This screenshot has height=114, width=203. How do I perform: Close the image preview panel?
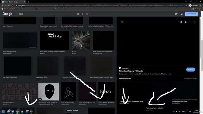pyautogui.click(x=122, y=22)
